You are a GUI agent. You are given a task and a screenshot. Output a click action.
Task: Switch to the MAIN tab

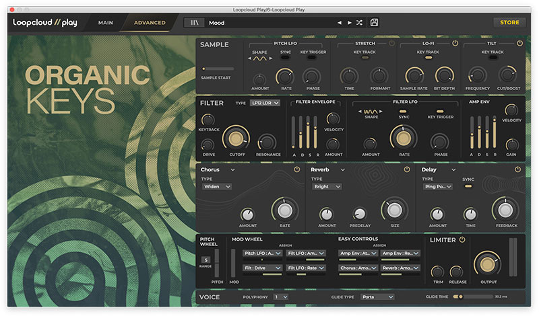click(x=106, y=23)
